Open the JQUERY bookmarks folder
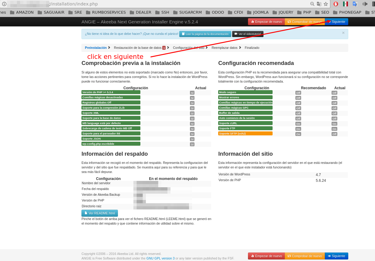The image size is (375, 261). (283, 12)
